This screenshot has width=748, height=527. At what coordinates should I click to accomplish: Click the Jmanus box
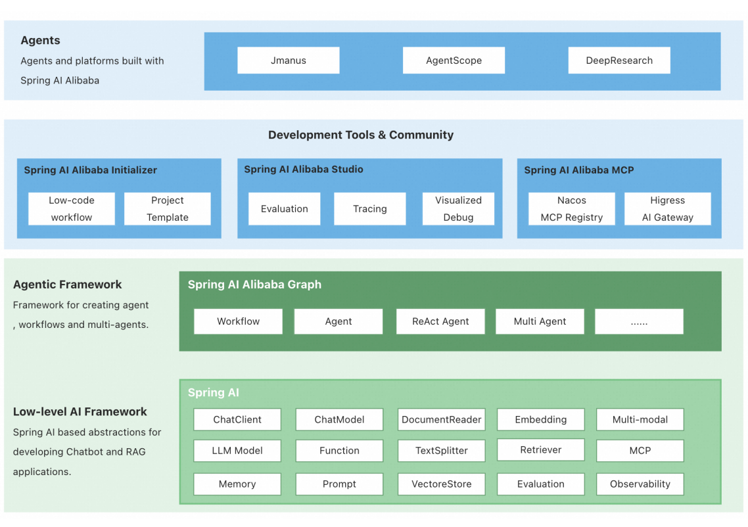(288, 60)
